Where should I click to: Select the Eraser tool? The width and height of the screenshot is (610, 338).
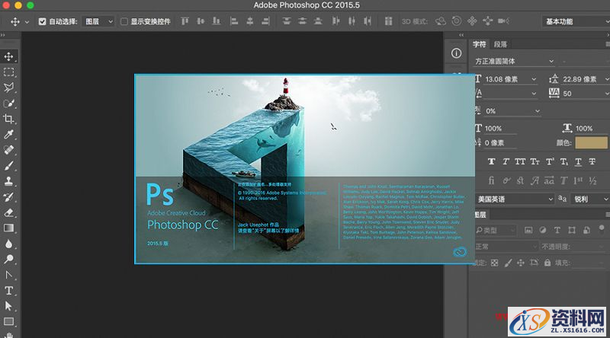9,212
